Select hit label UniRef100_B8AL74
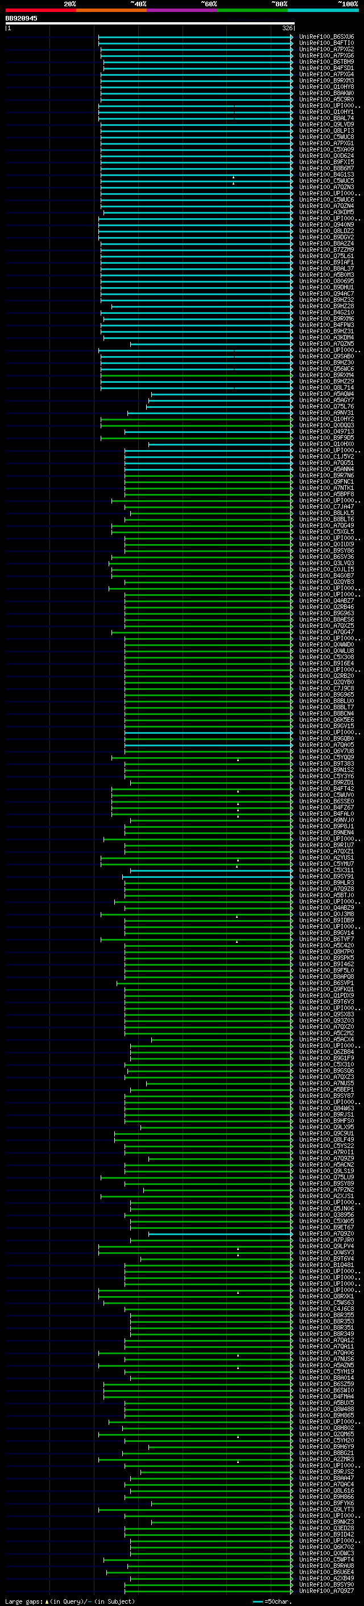364x1606 pixels. (x=326, y=118)
